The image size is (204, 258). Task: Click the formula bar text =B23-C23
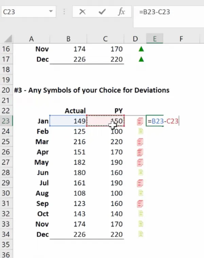tap(154, 12)
